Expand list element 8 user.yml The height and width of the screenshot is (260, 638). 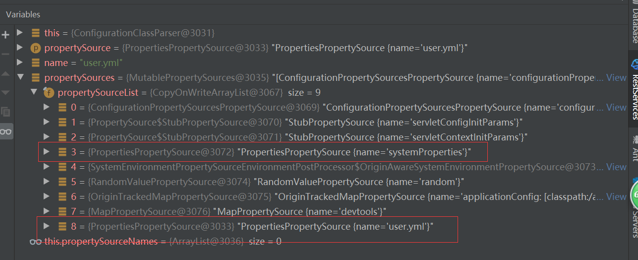click(47, 226)
